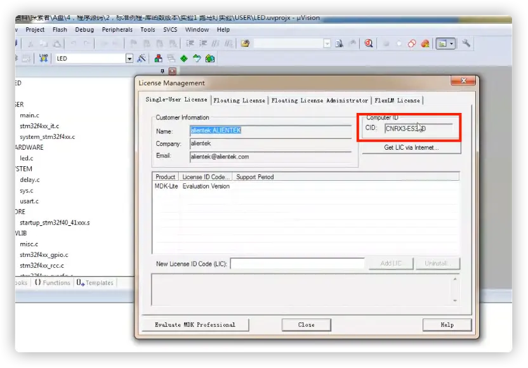Click the Name input field
Viewport: 528px width, 368px height.
point(270,131)
